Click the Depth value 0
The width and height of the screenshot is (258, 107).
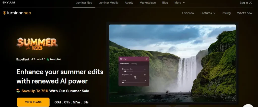pyautogui.click(x=145, y=81)
